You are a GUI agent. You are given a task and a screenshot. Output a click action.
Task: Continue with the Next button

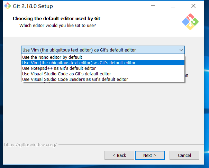[x=150, y=155]
